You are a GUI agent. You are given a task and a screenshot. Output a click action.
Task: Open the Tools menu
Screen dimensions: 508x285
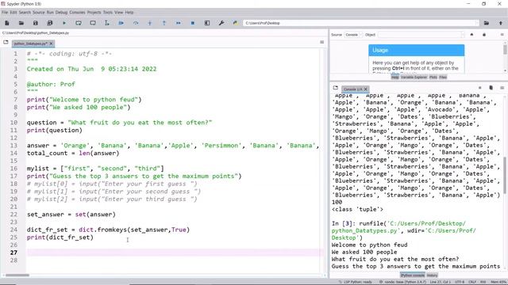pyautogui.click(x=108, y=13)
